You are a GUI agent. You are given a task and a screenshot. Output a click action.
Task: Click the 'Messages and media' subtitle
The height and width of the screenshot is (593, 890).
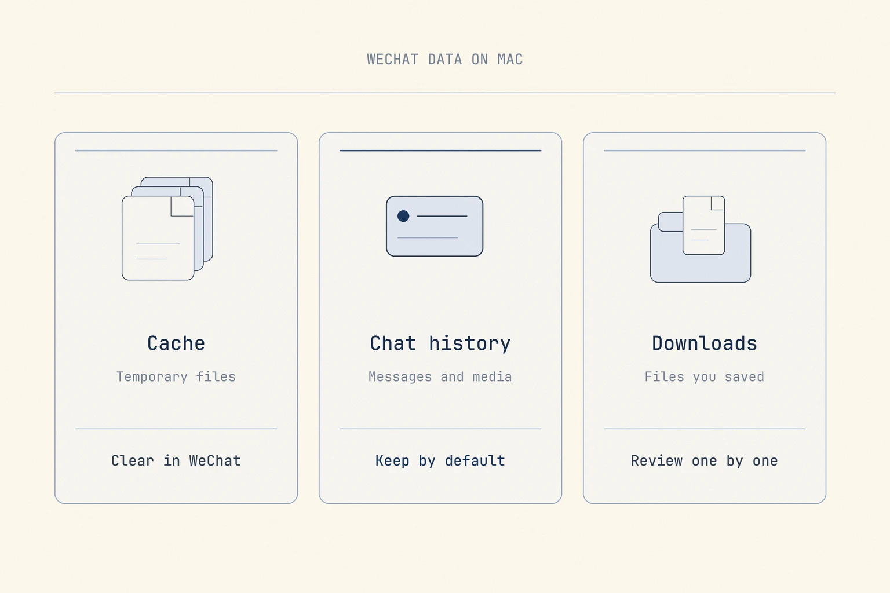[440, 377]
